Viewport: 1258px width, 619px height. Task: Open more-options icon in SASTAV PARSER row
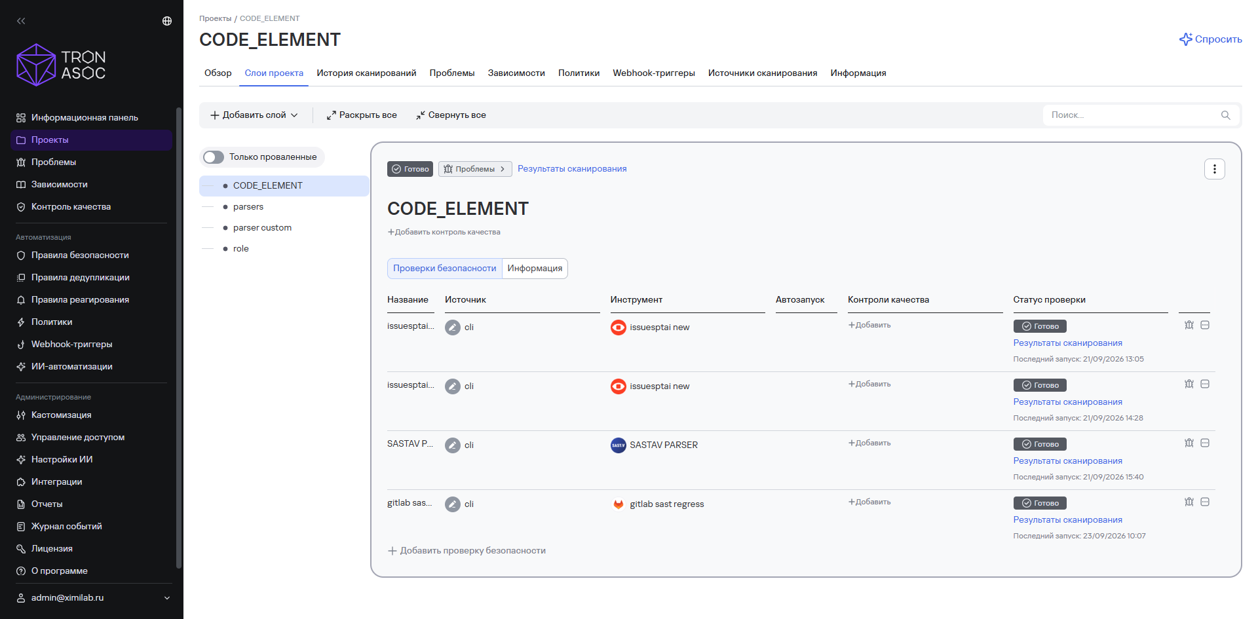point(1205,443)
